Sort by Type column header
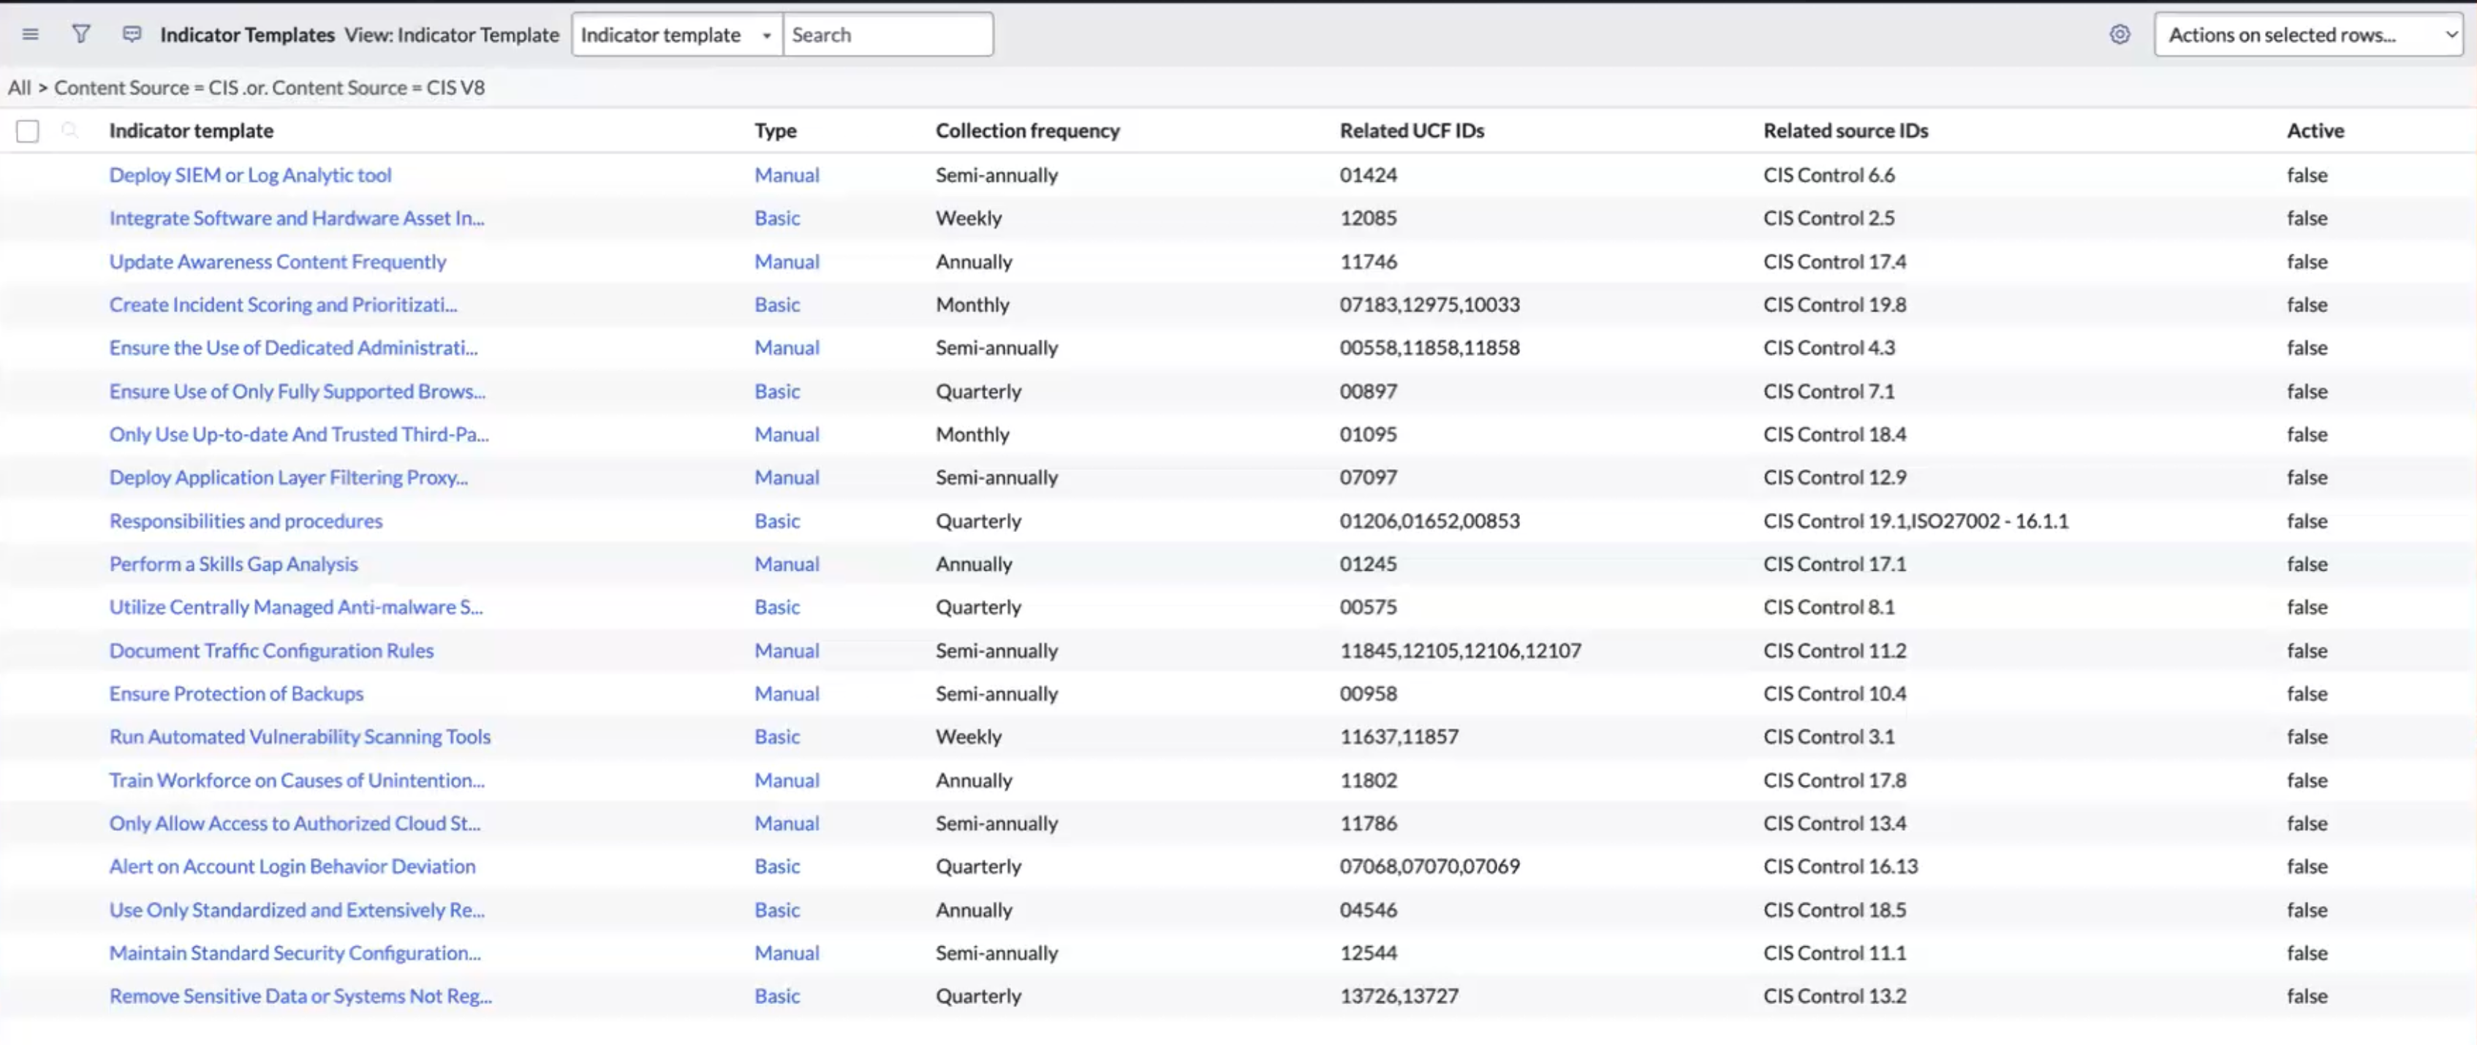Viewport: 2477px width, 1045px height. [775, 131]
